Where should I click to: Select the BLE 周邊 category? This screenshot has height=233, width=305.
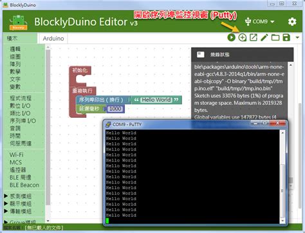21,178
